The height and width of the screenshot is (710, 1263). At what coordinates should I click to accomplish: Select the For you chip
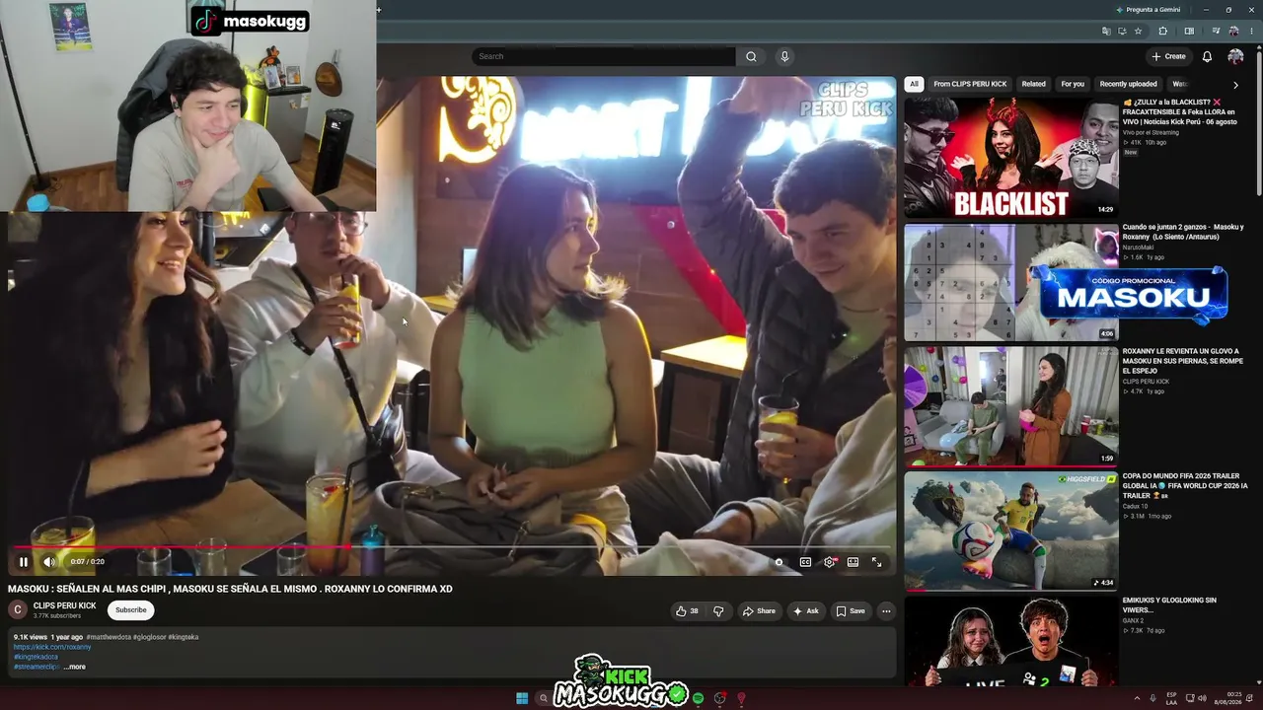point(1073,84)
